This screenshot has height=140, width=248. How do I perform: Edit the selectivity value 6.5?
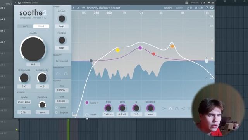pos(42,86)
